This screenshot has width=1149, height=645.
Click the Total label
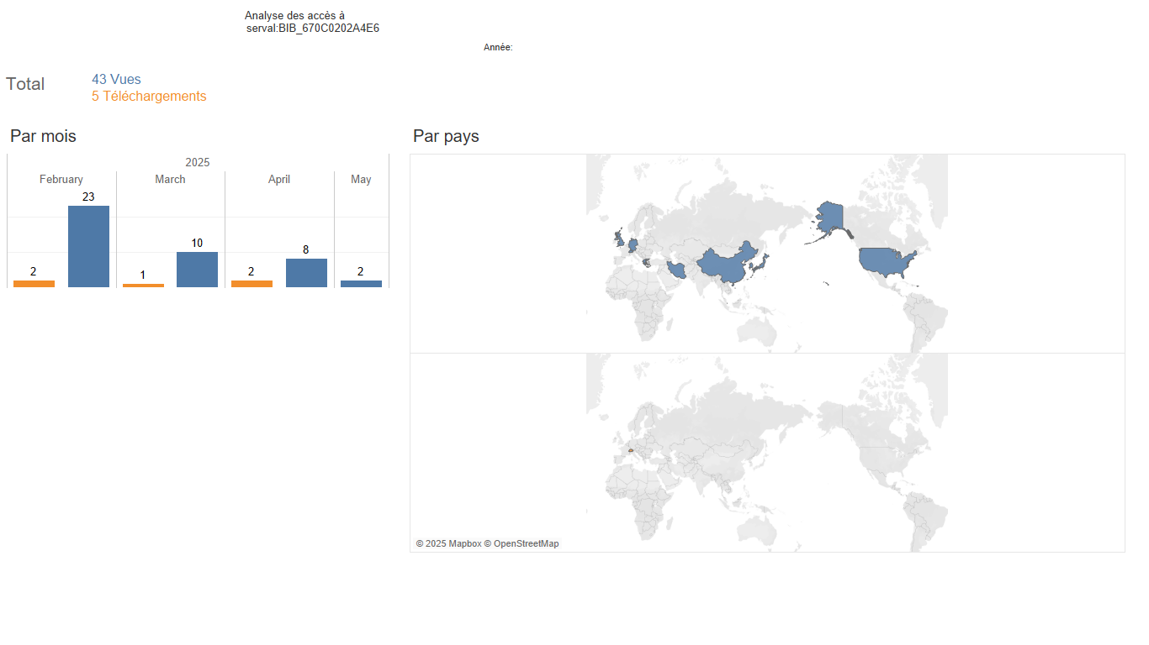[25, 84]
